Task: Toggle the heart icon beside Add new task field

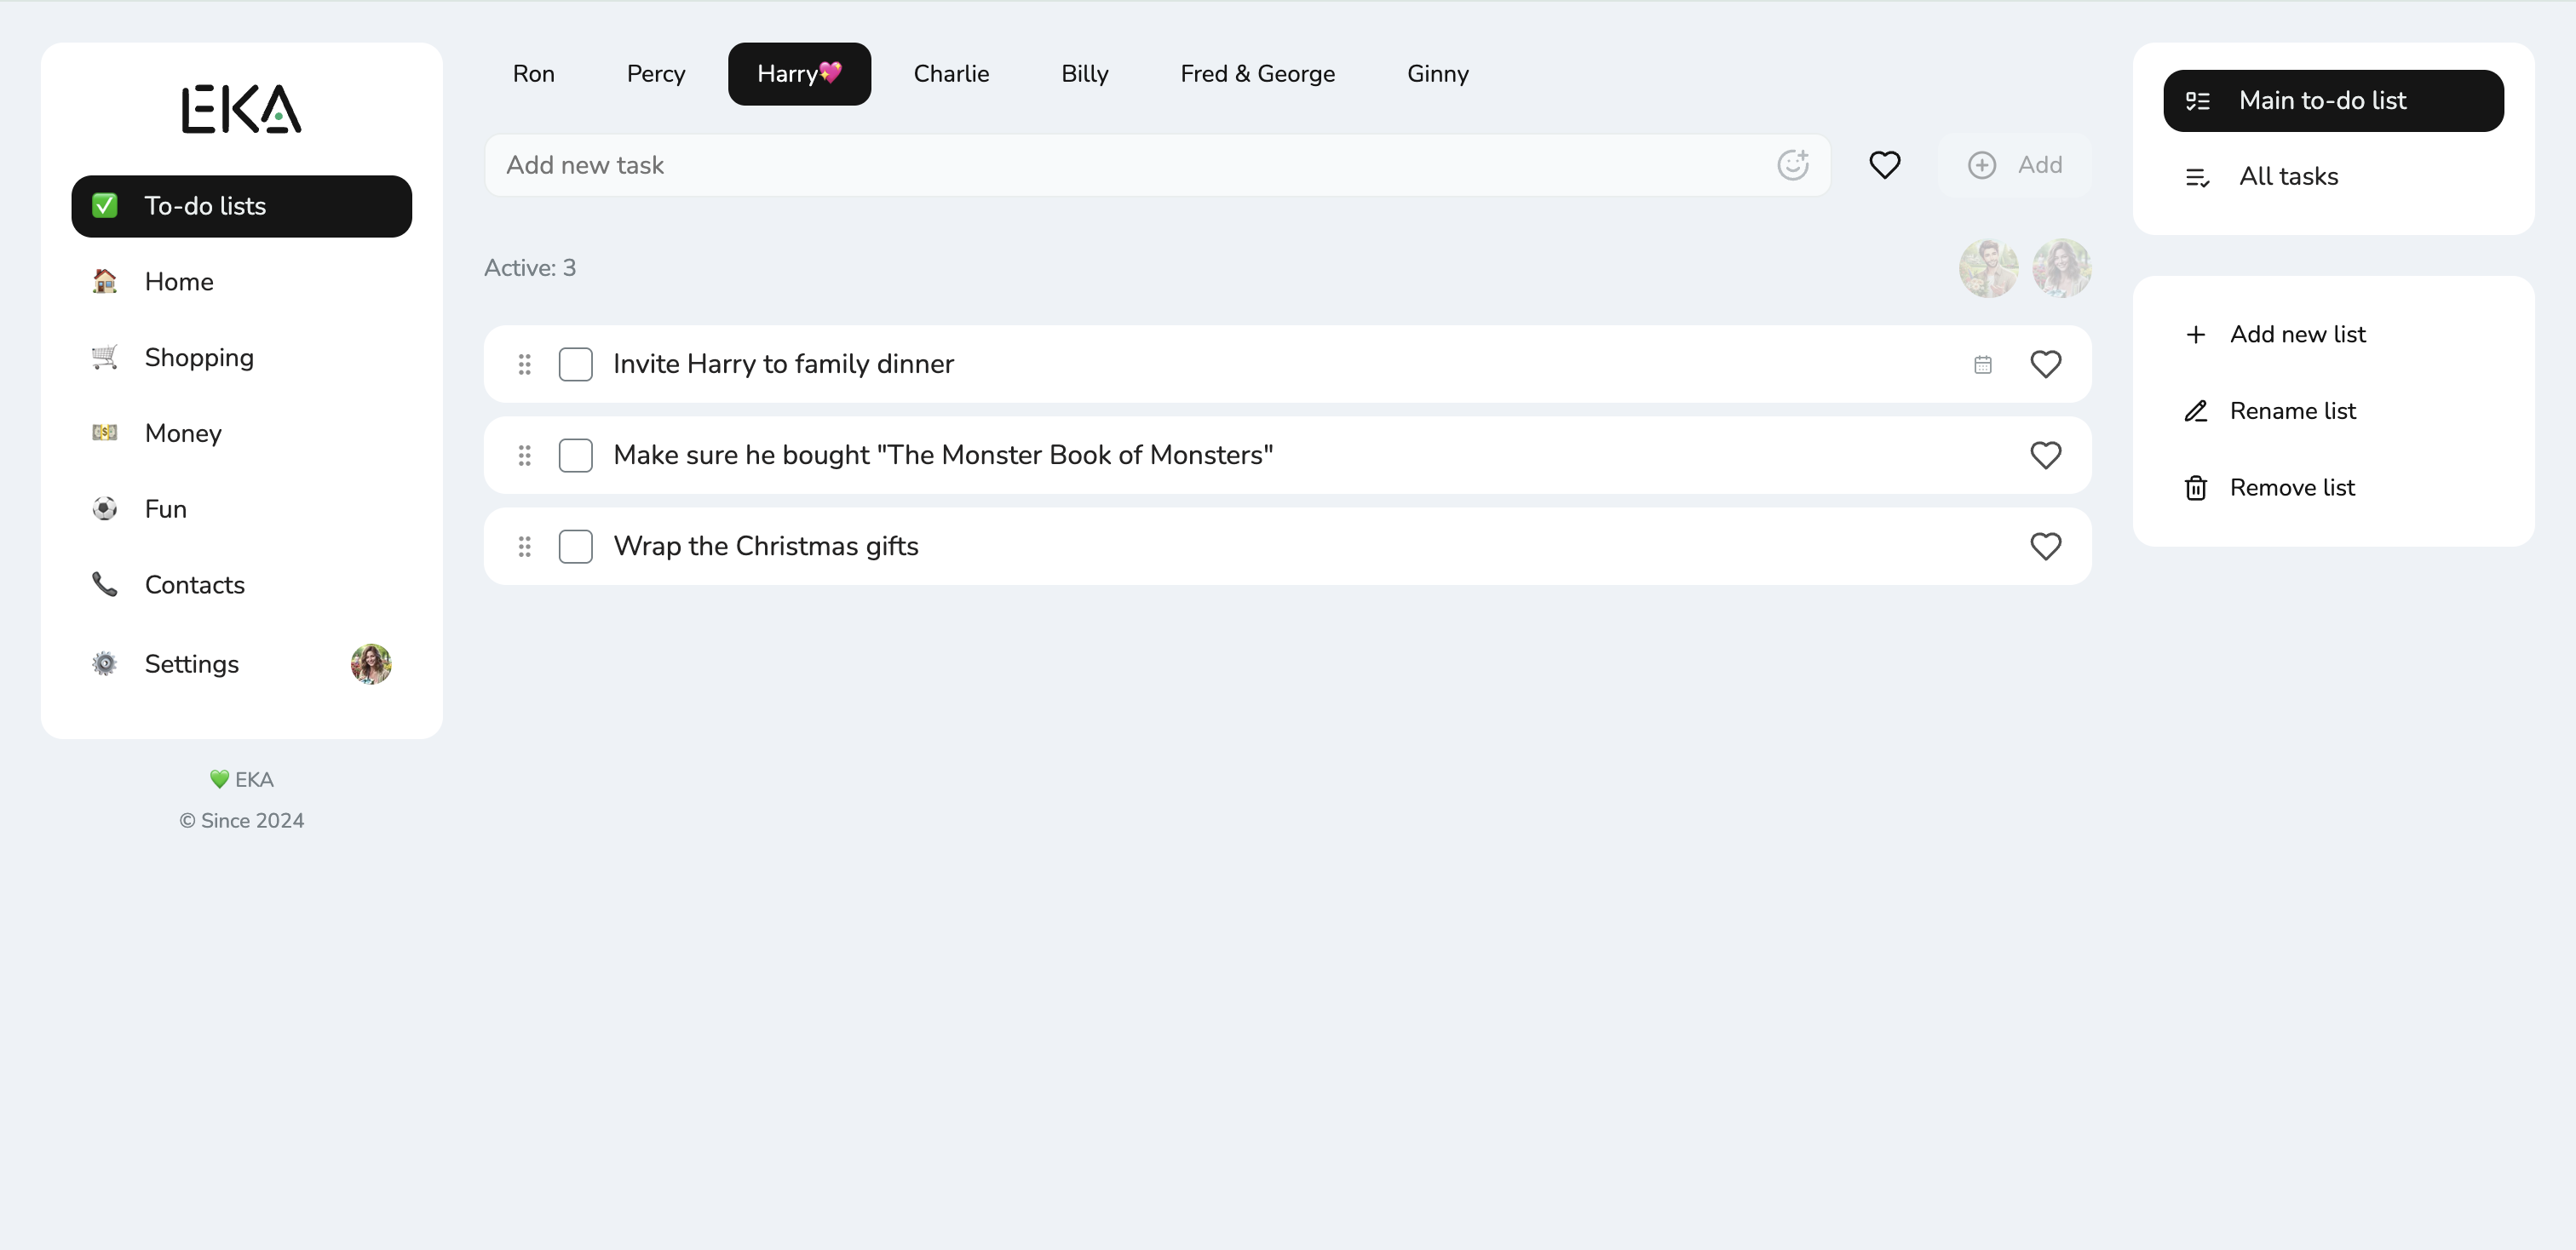Action: 1885,165
